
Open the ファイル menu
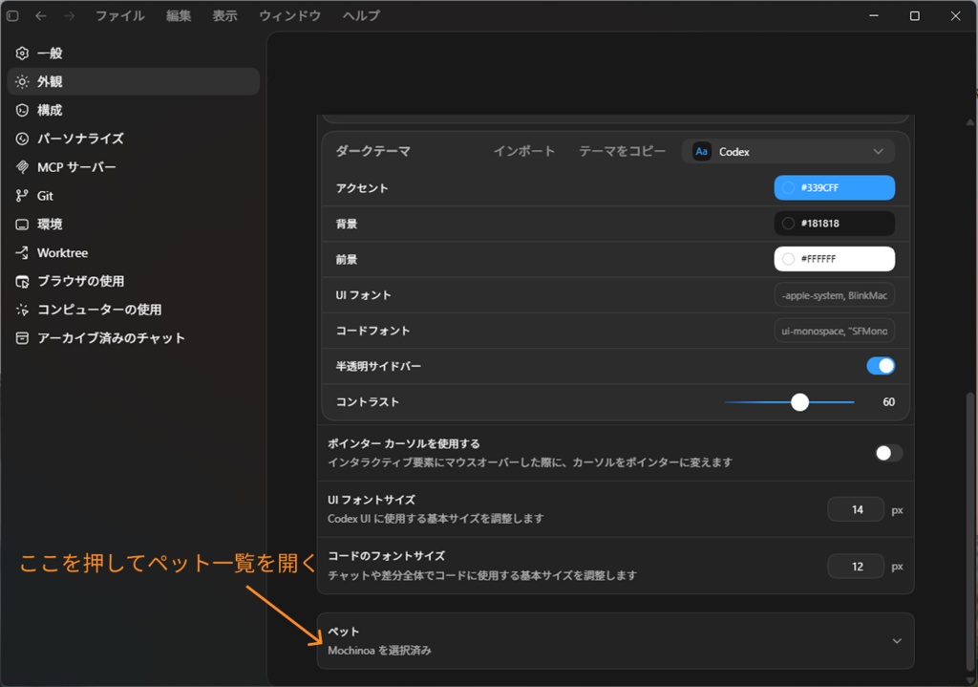119,15
